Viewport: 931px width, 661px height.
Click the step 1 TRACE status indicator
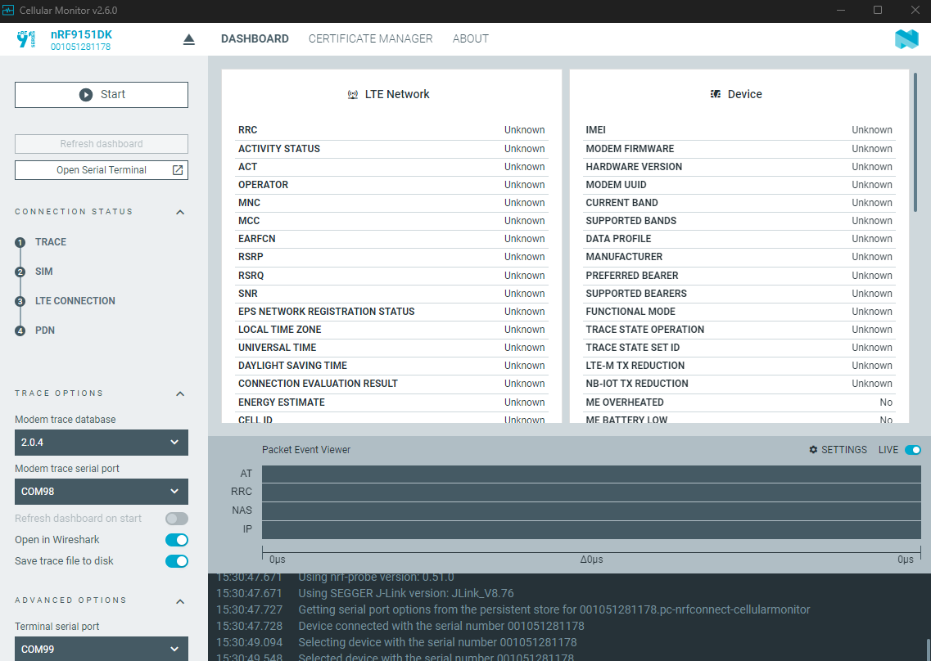(20, 243)
